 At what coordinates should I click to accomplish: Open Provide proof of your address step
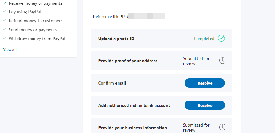point(128,61)
